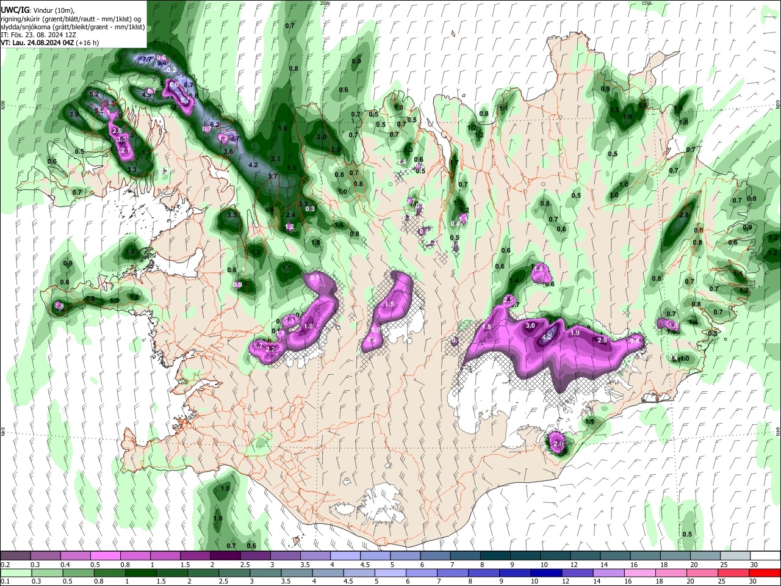
Task: Click the 6.2 precipitation value
Action: click(215, 125)
